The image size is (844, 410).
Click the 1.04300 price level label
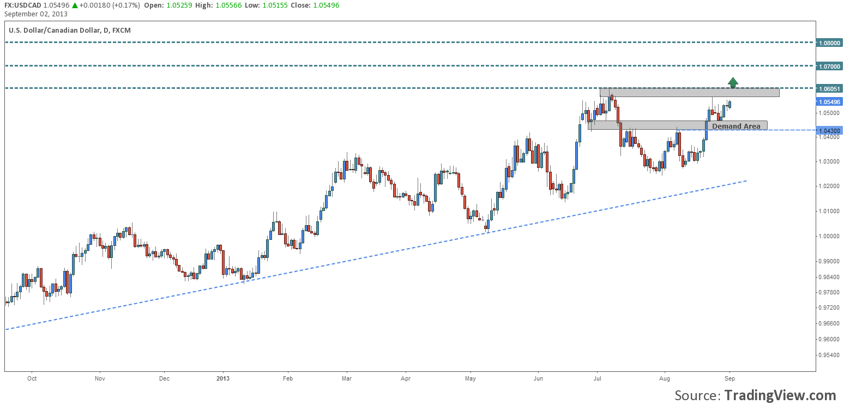click(829, 130)
